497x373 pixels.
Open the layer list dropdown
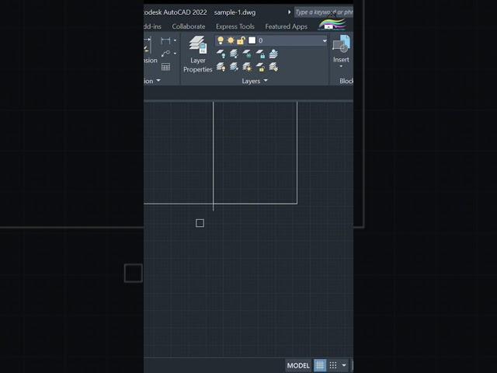(x=325, y=40)
